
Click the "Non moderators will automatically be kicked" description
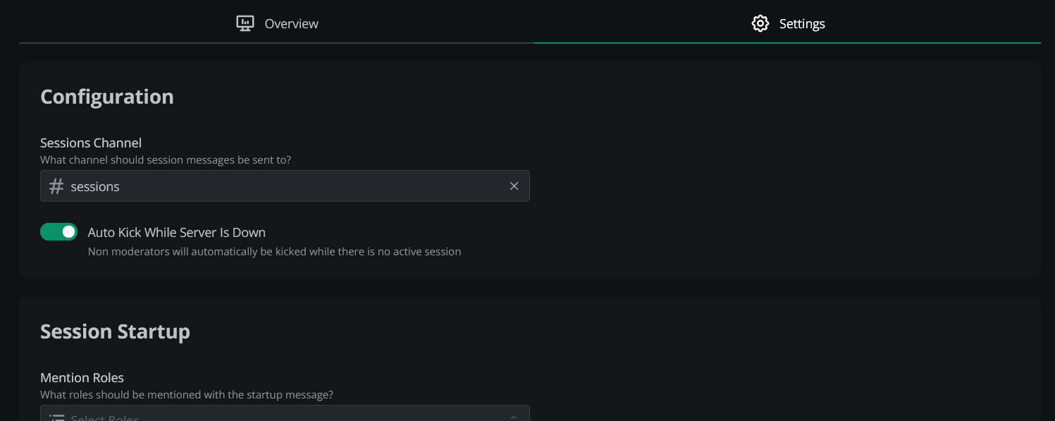[x=274, y=252]
